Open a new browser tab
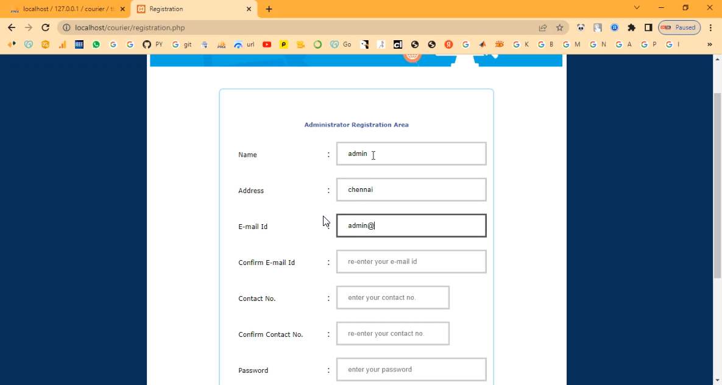This screenshot has width=722, height=385. [x=269, y=9]
